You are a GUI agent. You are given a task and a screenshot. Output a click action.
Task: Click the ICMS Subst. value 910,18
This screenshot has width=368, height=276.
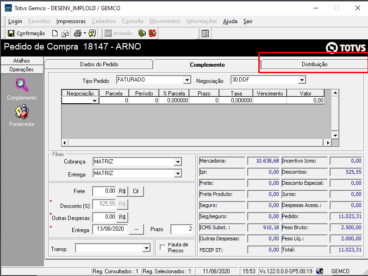click(x=263, y=227)
